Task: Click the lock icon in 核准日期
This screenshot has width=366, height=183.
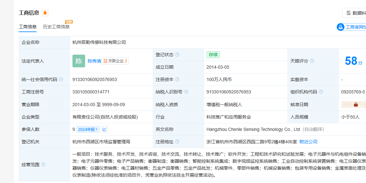Action: pos(356,104)
